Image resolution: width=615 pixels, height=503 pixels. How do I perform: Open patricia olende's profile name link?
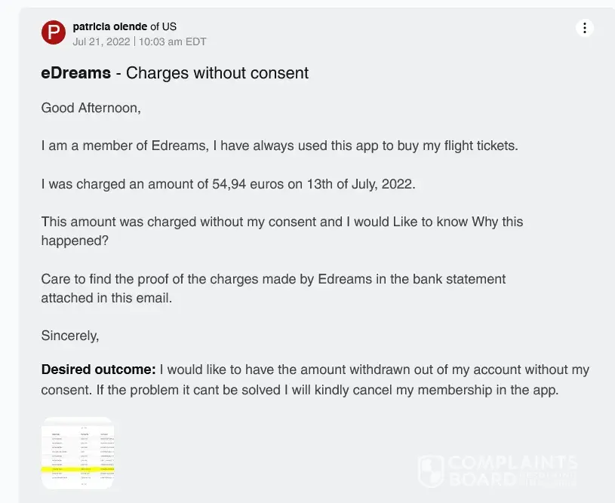pyautogui.click(x=110, y=26)
